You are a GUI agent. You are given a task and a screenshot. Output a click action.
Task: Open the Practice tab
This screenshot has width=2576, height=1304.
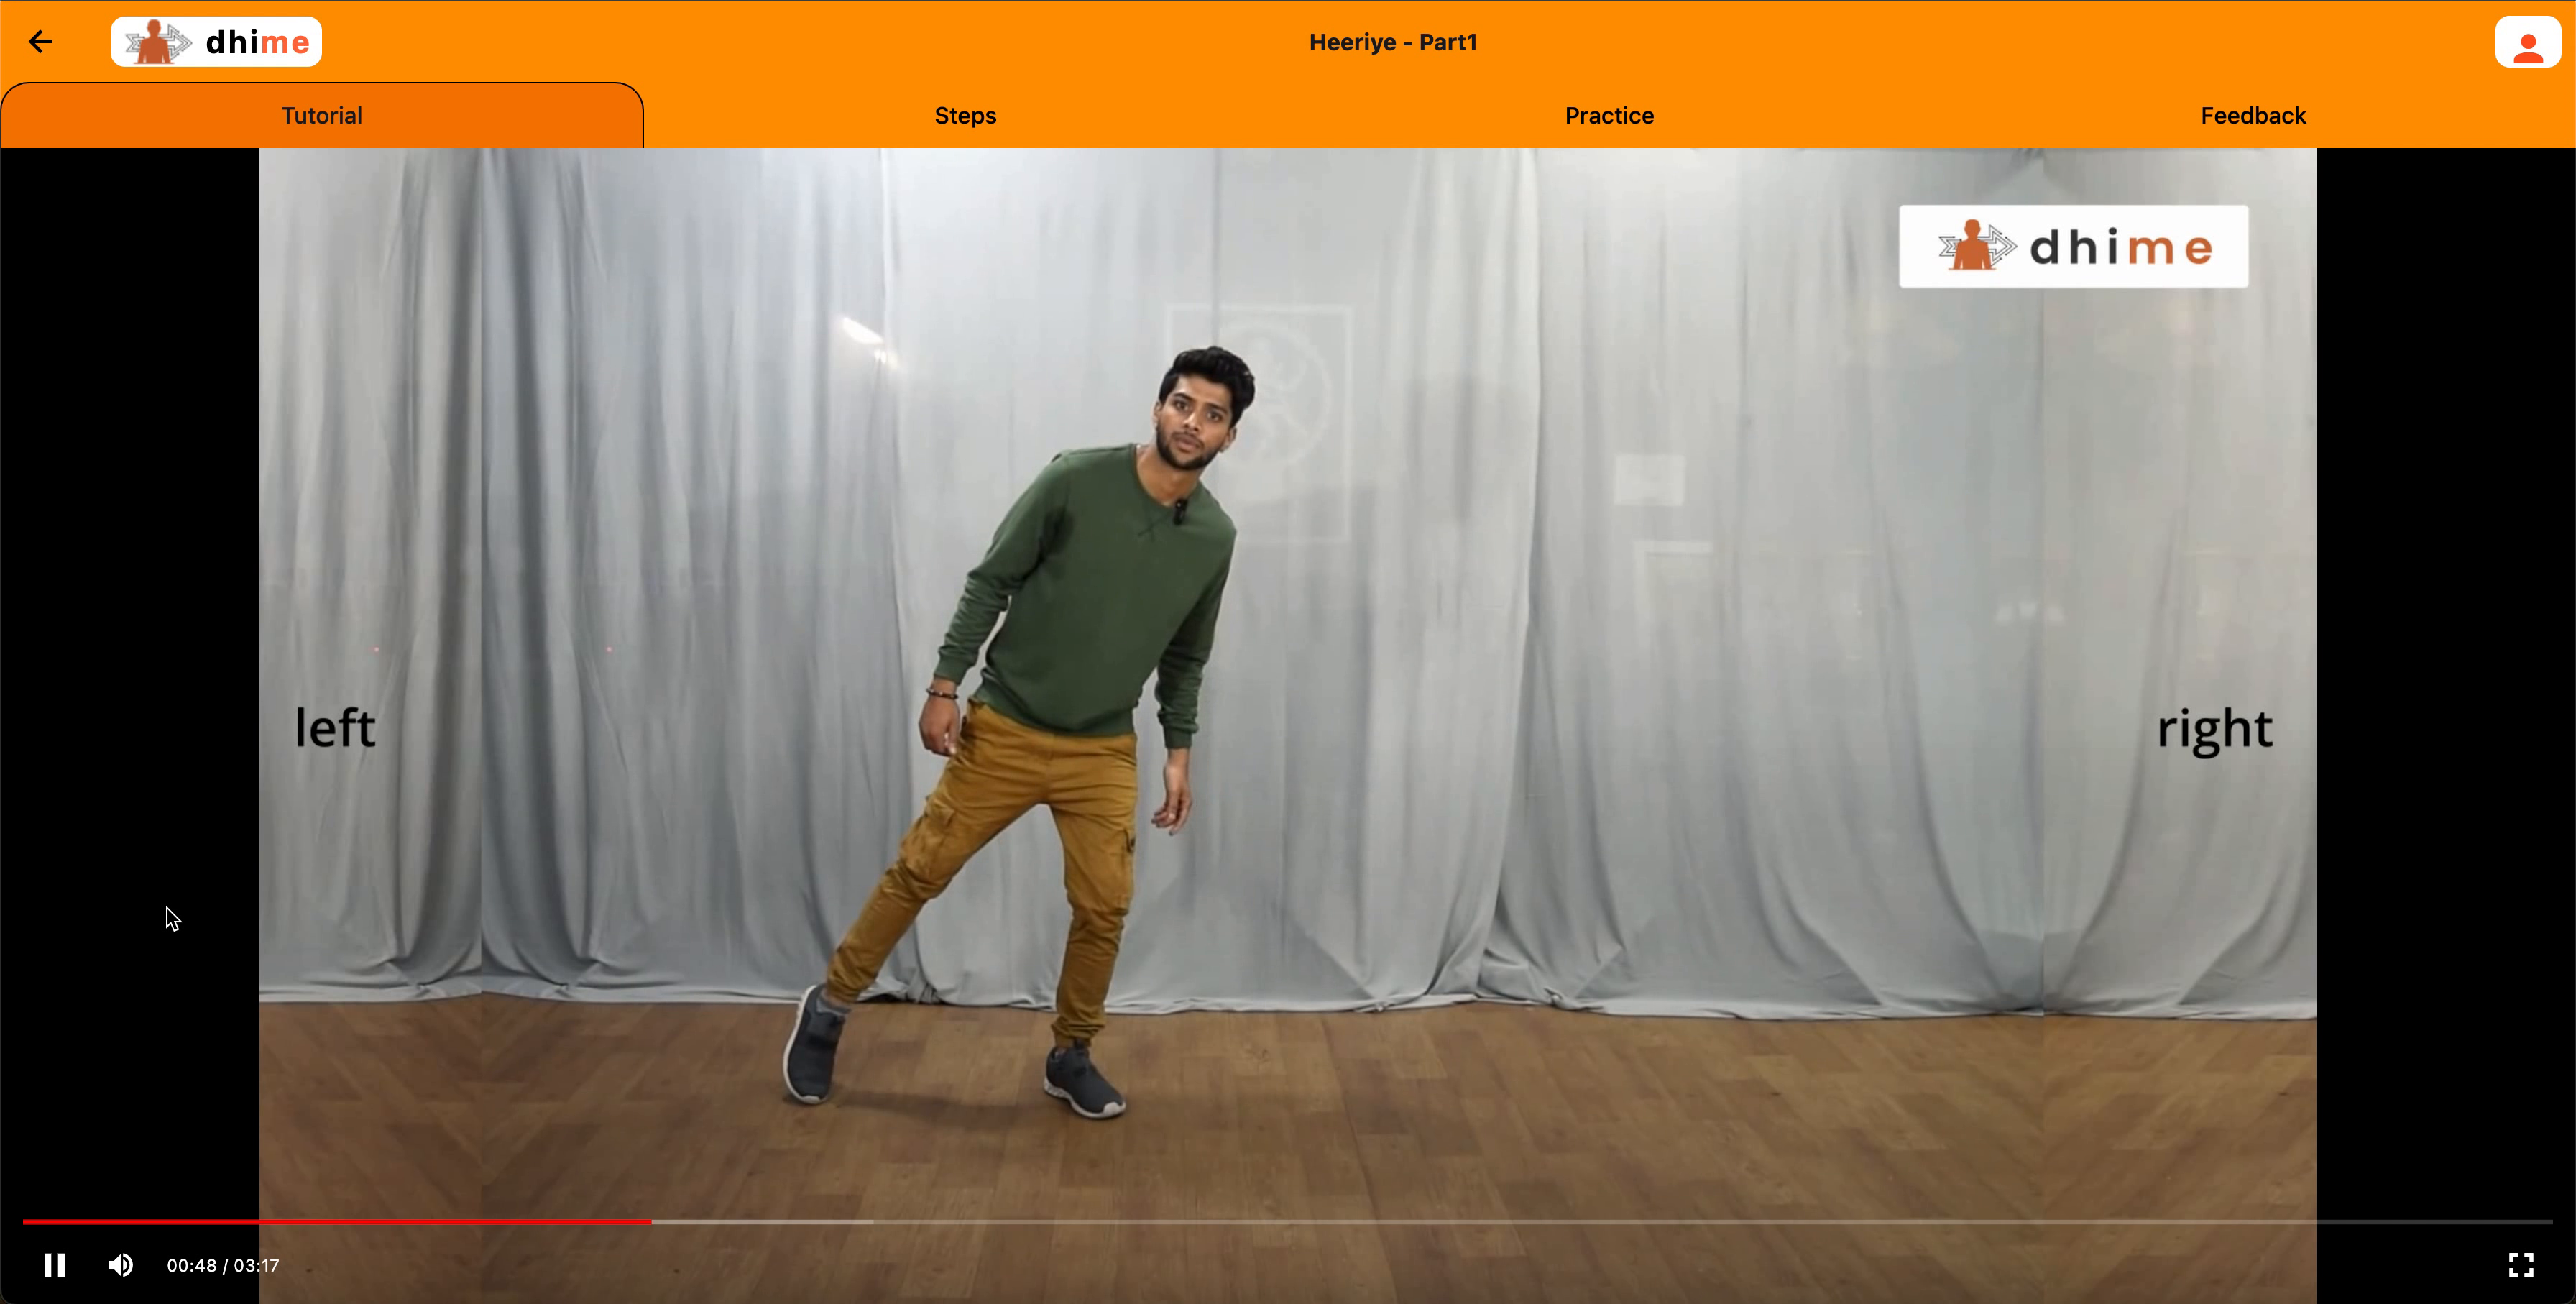pos(1609,116)
